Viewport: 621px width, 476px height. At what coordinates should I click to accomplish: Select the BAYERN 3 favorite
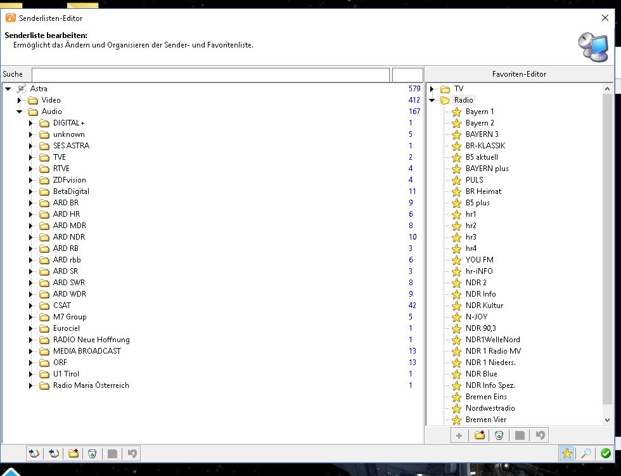(482, 134)
